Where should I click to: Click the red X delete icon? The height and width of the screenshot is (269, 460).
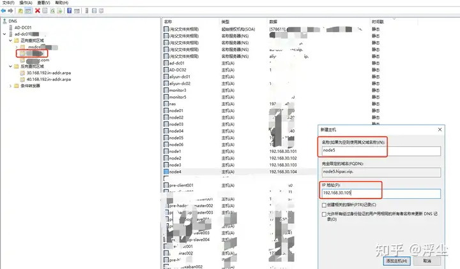(38, 11)
